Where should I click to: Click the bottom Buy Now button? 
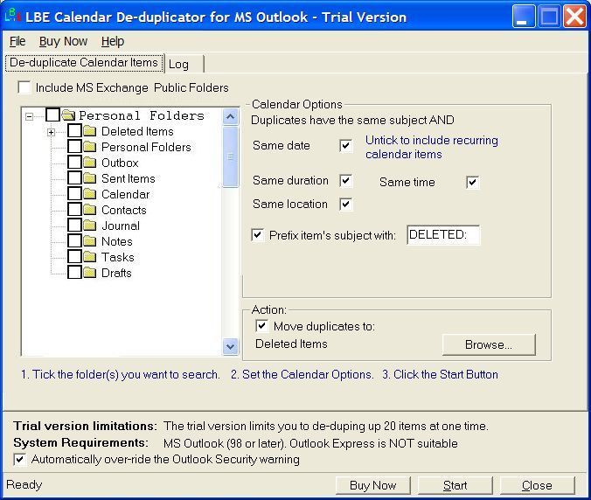(372, 485)
